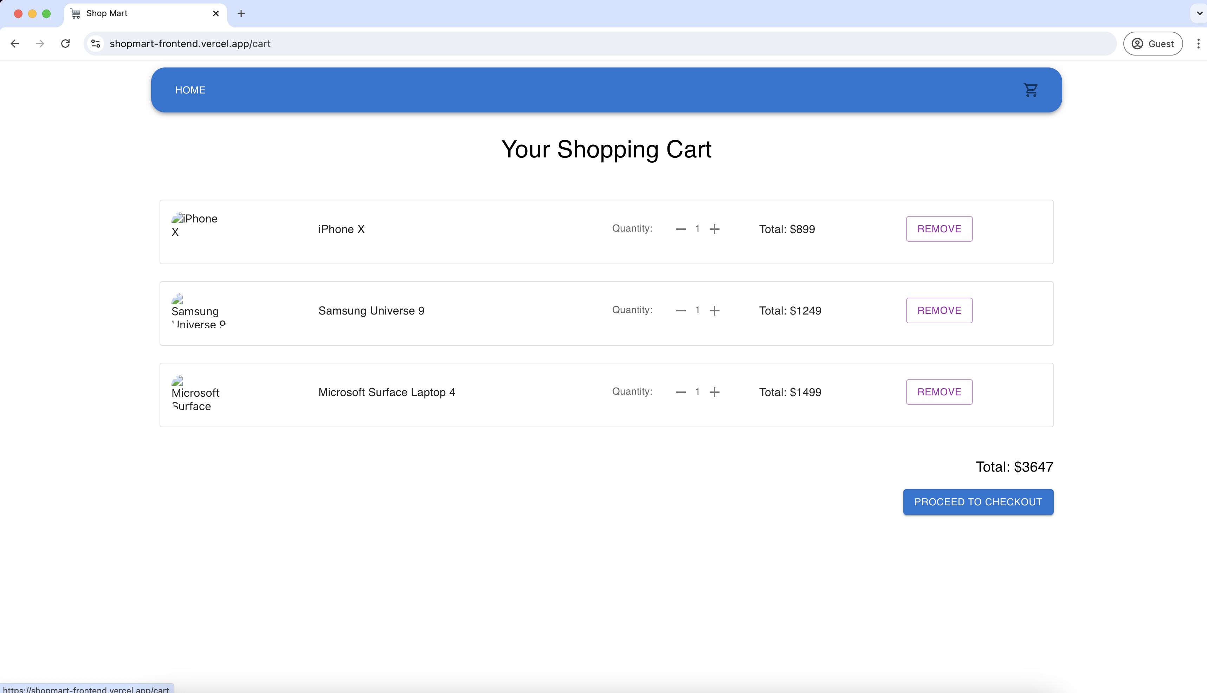1207x693 pixels.
Task: Click the Samsung Universe 9 product name
Action: (x=371, y=311)
